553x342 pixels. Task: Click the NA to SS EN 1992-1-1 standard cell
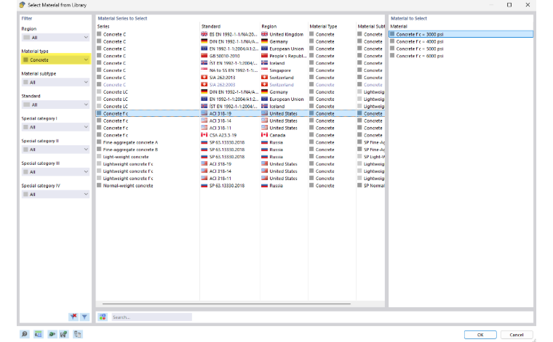[x=234, y=70]
